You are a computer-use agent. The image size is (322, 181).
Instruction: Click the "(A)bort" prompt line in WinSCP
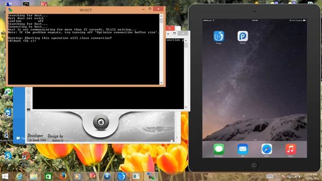[22, 41]
